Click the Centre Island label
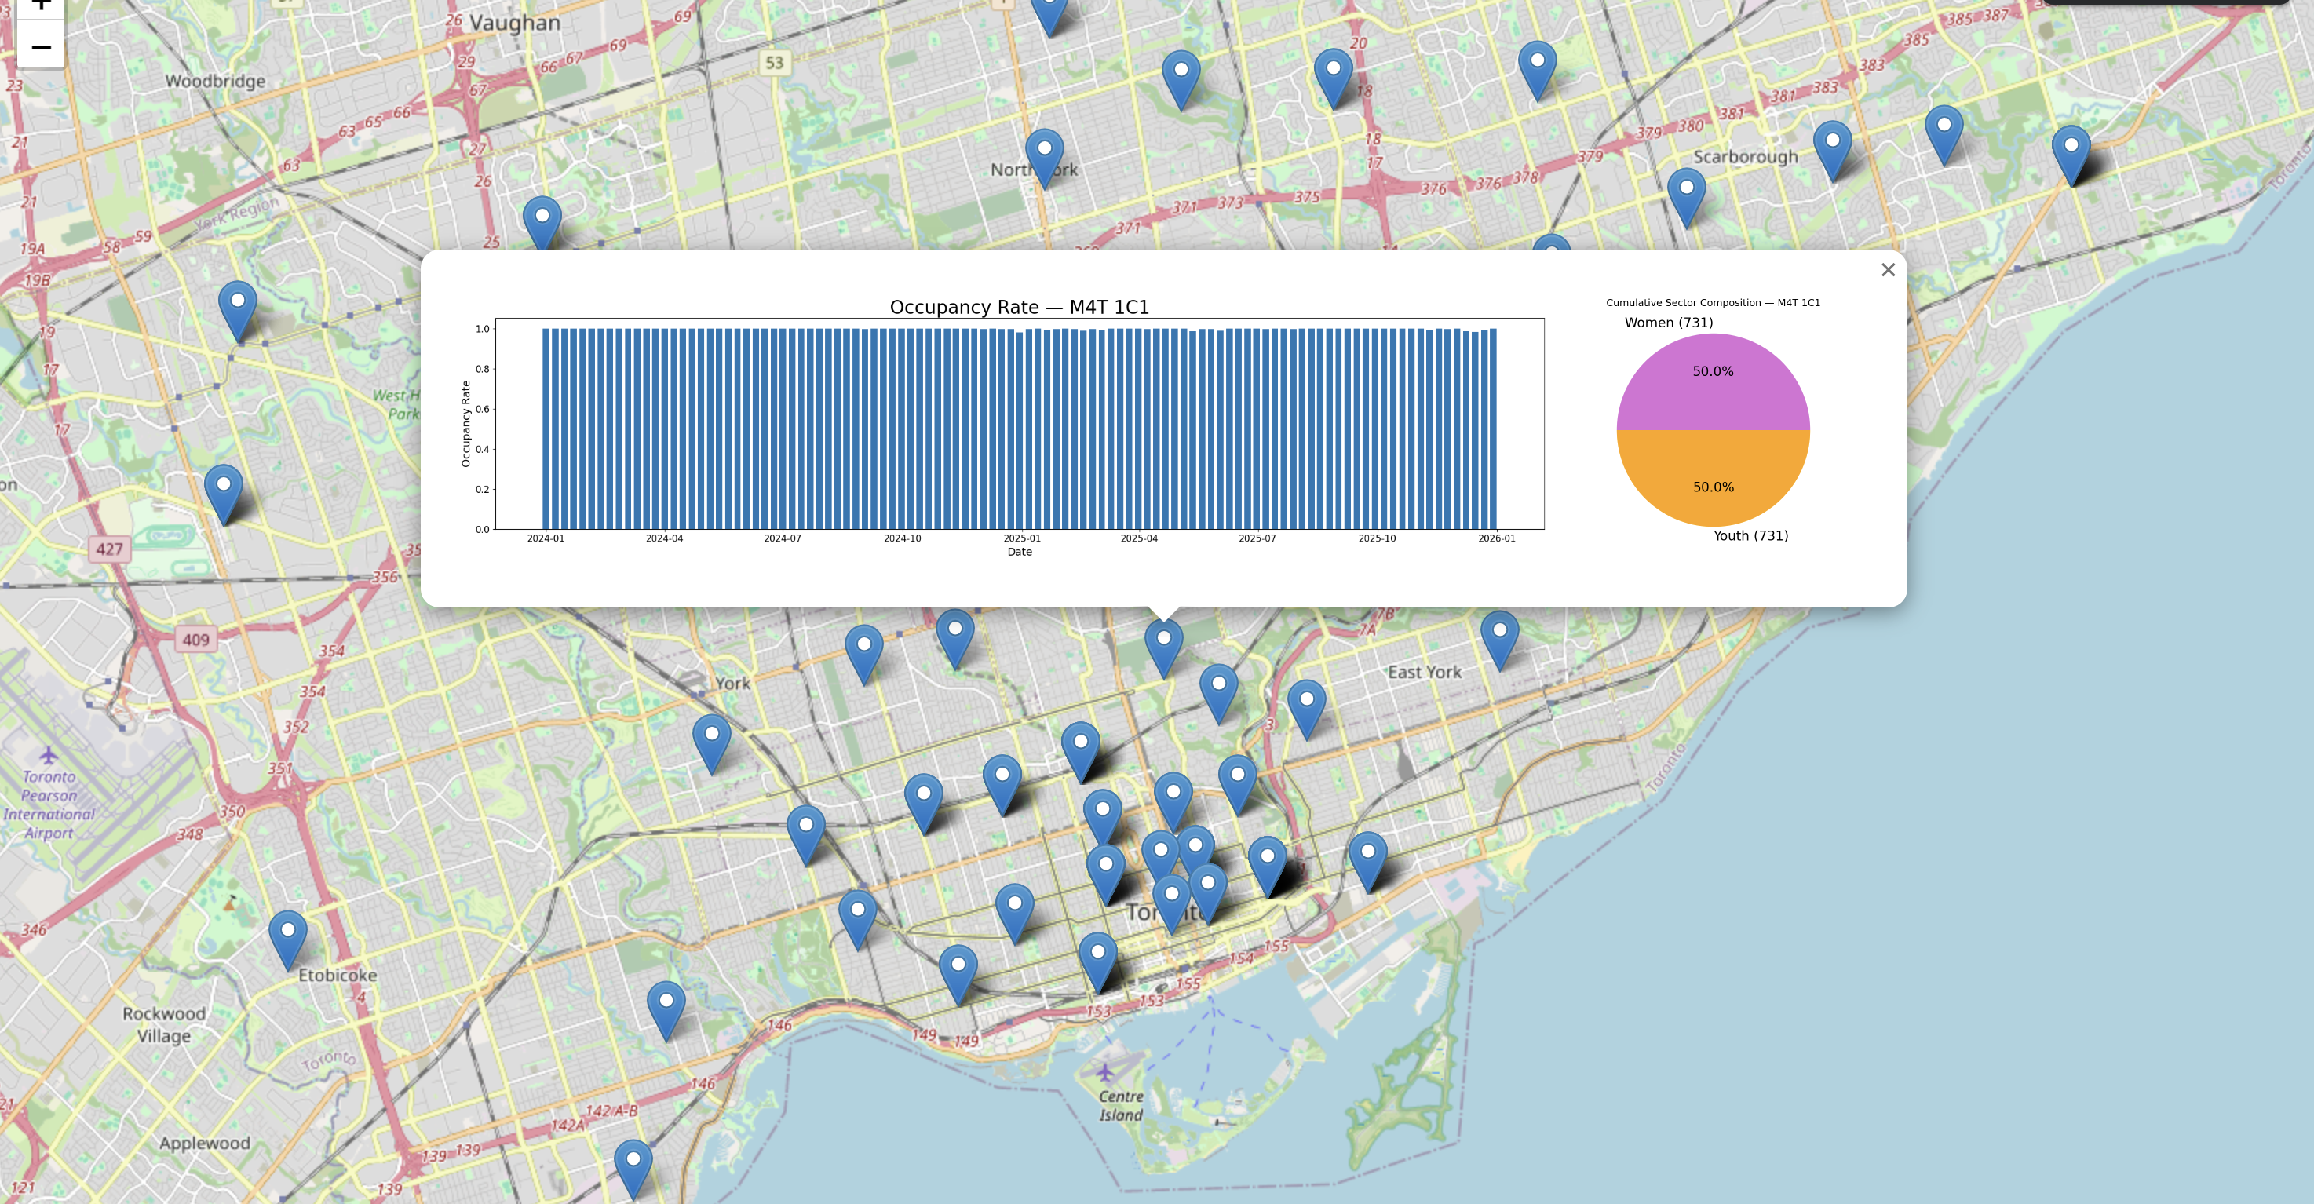 [x=1120, y=1105]
